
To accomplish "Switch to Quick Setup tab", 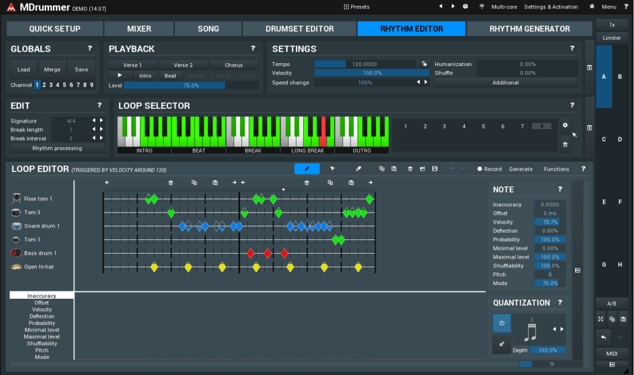I will coord(55,29).
